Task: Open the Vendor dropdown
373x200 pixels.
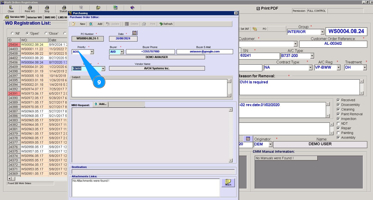Action: click(x=103, y=69)
